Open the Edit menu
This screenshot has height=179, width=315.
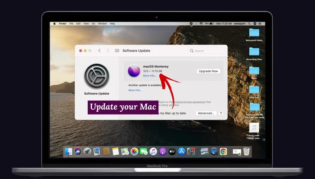tap(78, 23)
